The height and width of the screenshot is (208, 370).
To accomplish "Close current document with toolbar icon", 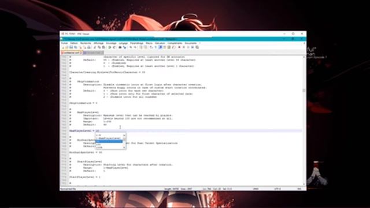I will pos(80,47).
